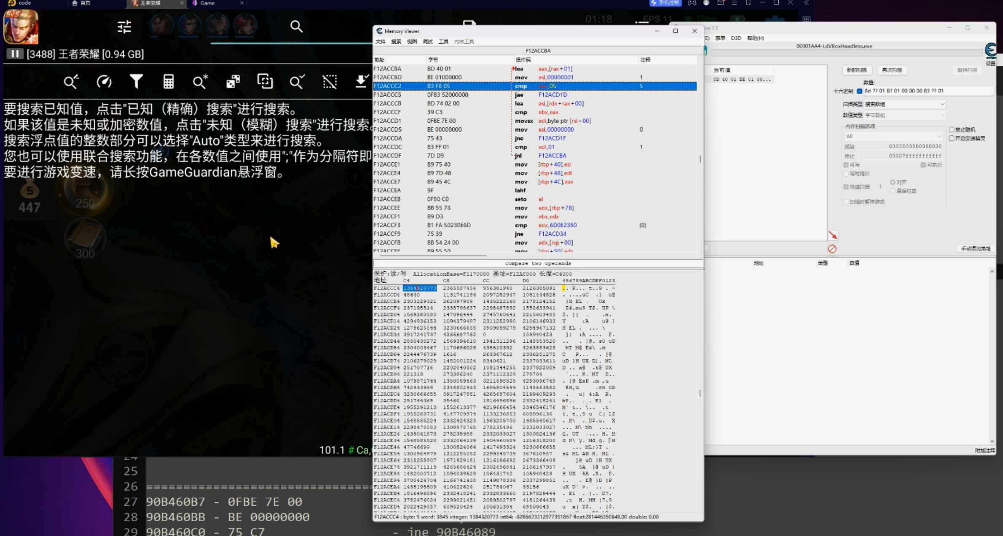Click the red no-entry clear list icon
1003x536 pixels.
[832, 249]
